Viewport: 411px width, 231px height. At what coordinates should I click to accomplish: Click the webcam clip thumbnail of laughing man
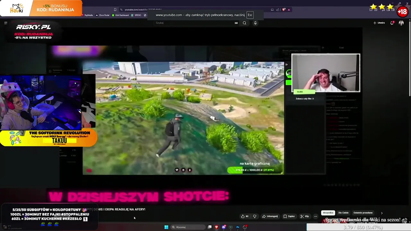point(326,73)
